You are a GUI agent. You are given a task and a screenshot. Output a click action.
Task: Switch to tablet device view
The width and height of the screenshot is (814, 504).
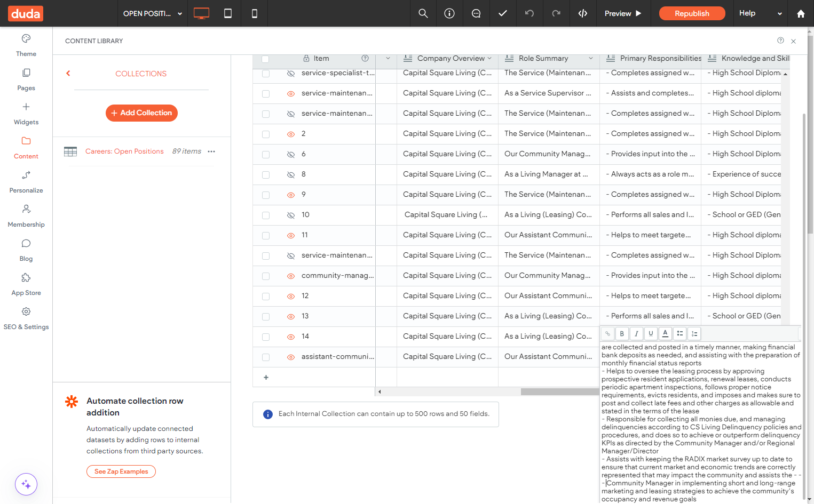click(228, 13)
